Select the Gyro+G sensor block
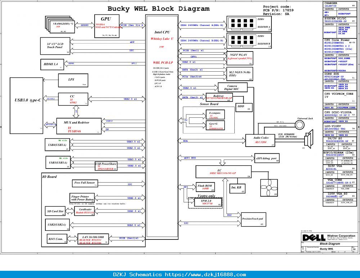Viewport: 360px width, 278px height. click(215, 125)
